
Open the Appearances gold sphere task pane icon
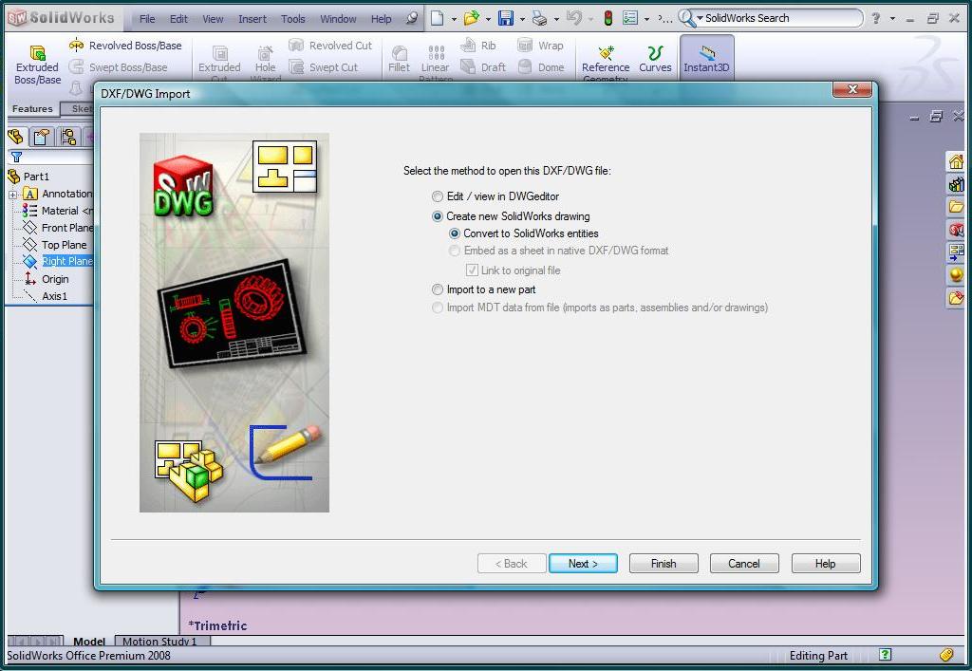tap(956, 274)
